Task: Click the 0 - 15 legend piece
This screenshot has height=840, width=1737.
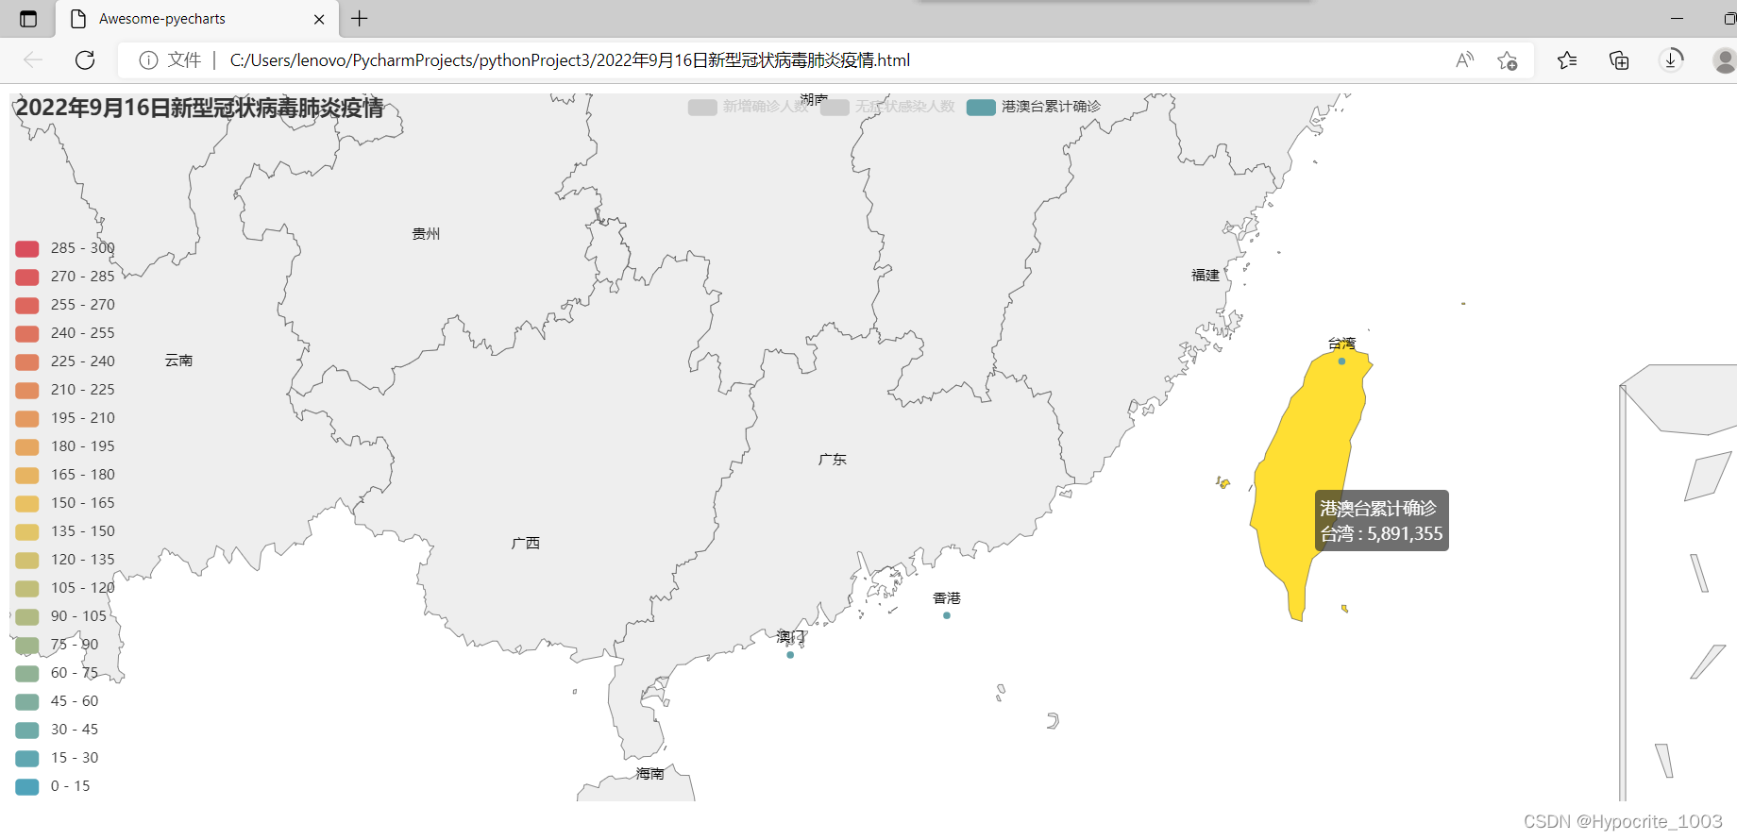Action: 53,786
